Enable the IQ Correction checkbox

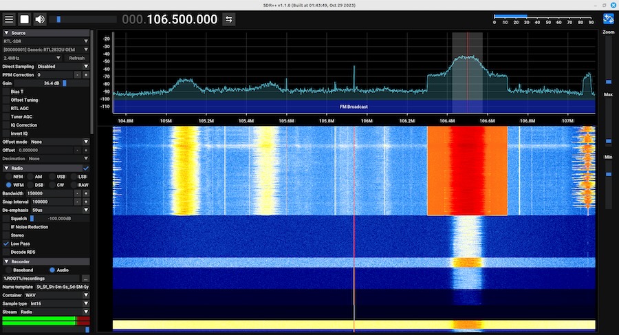[6, 125]
